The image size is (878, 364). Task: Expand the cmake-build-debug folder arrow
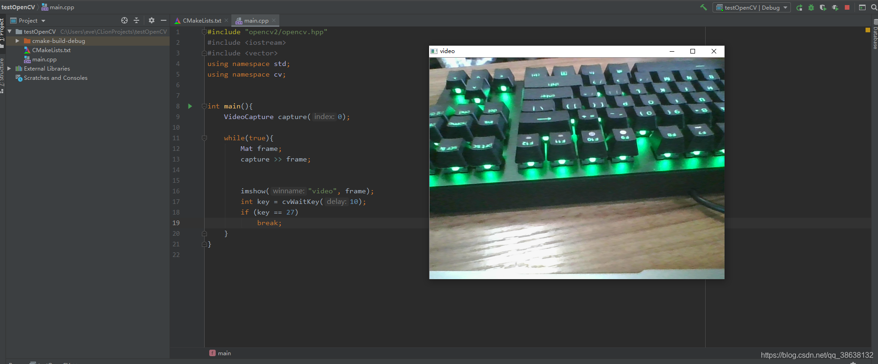18,41
